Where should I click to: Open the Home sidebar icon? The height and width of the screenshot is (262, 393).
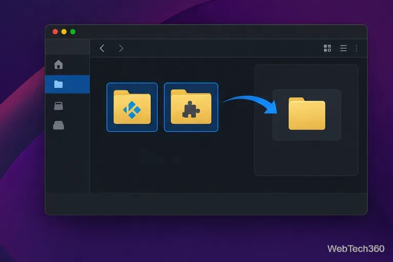[58, 65]
